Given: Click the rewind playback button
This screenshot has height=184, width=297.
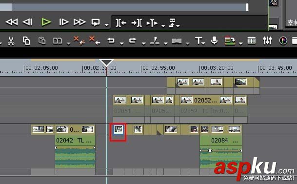Looking at the screenshot, I should (x=12, y=22).
